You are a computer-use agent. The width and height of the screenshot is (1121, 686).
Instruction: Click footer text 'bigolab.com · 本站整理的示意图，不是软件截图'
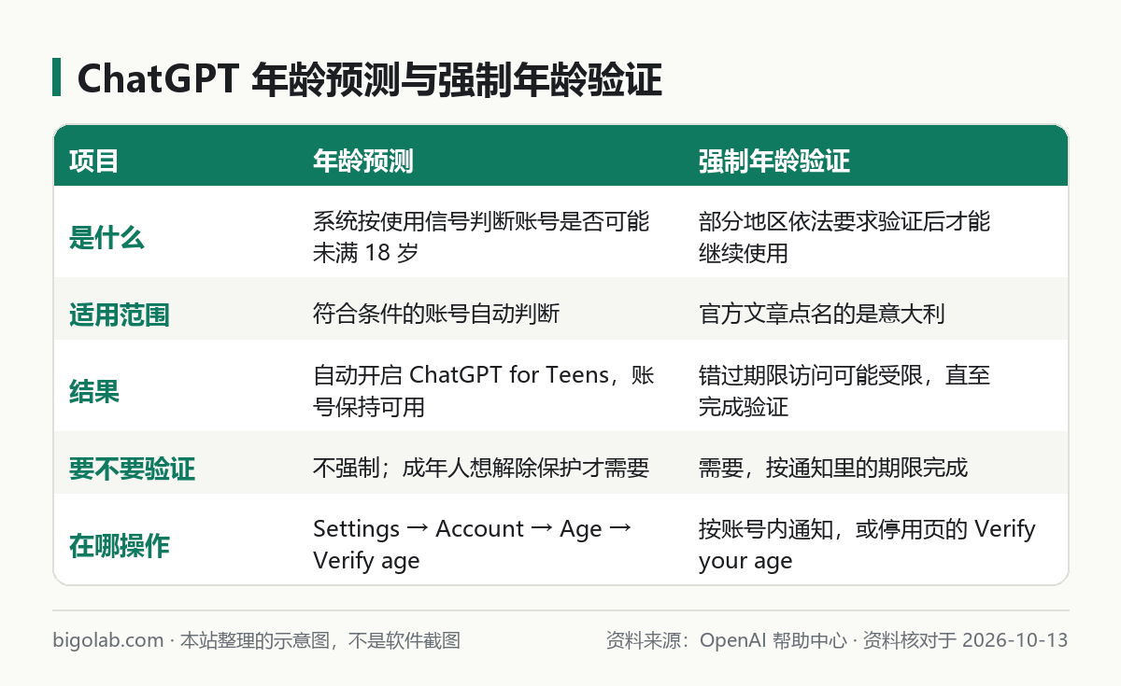(x=257, y=640)
